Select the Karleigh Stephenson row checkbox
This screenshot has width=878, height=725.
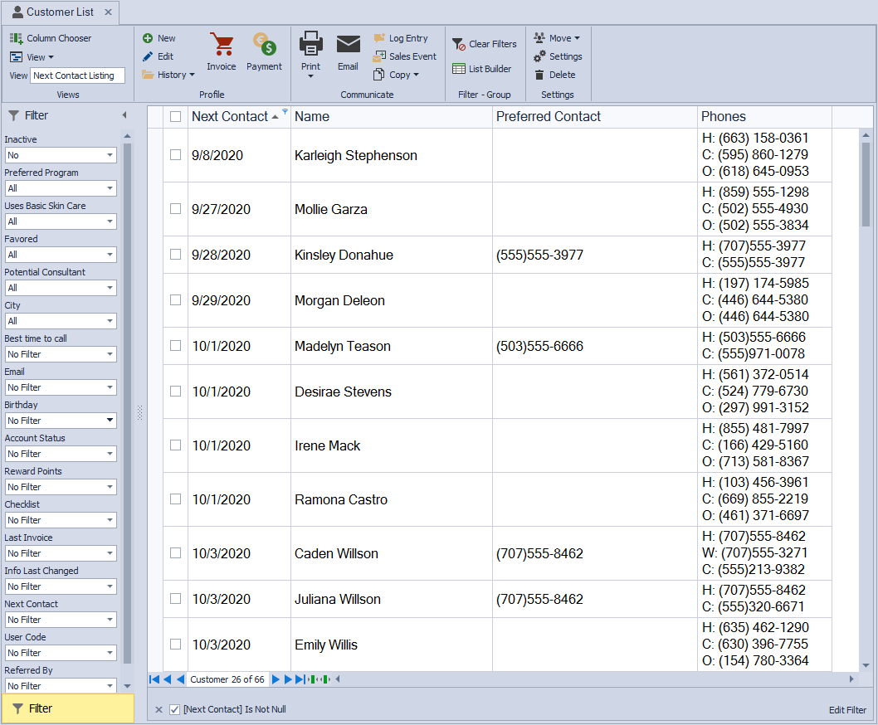(x=175, y=155)
